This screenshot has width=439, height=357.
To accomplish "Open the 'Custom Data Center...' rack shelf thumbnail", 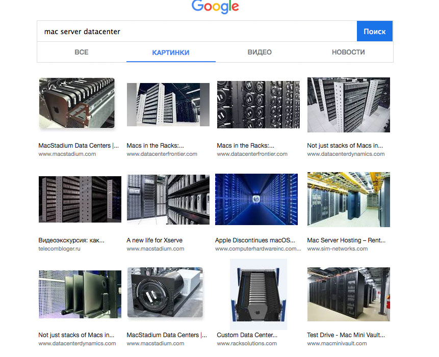I will (x=259, y=294).
